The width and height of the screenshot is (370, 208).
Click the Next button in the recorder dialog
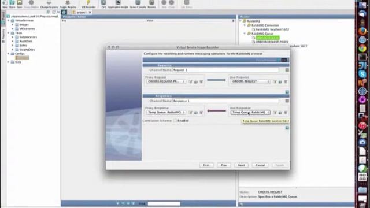[x=241, y=165]
